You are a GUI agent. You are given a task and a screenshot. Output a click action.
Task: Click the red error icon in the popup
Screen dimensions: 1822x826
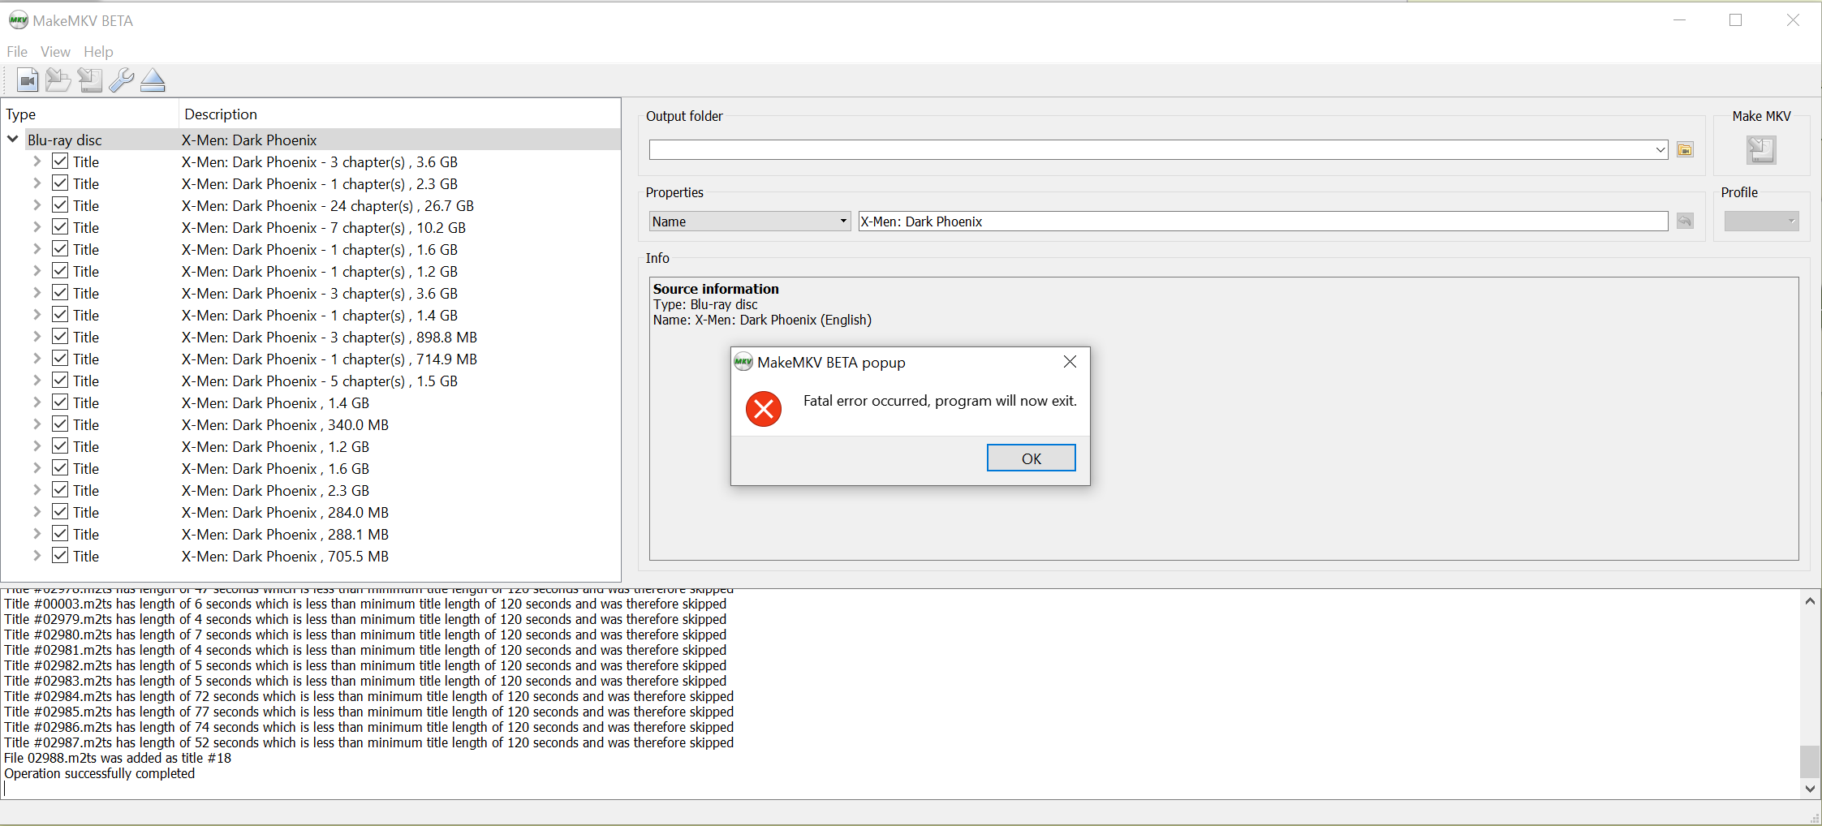(x=764, y=408)
